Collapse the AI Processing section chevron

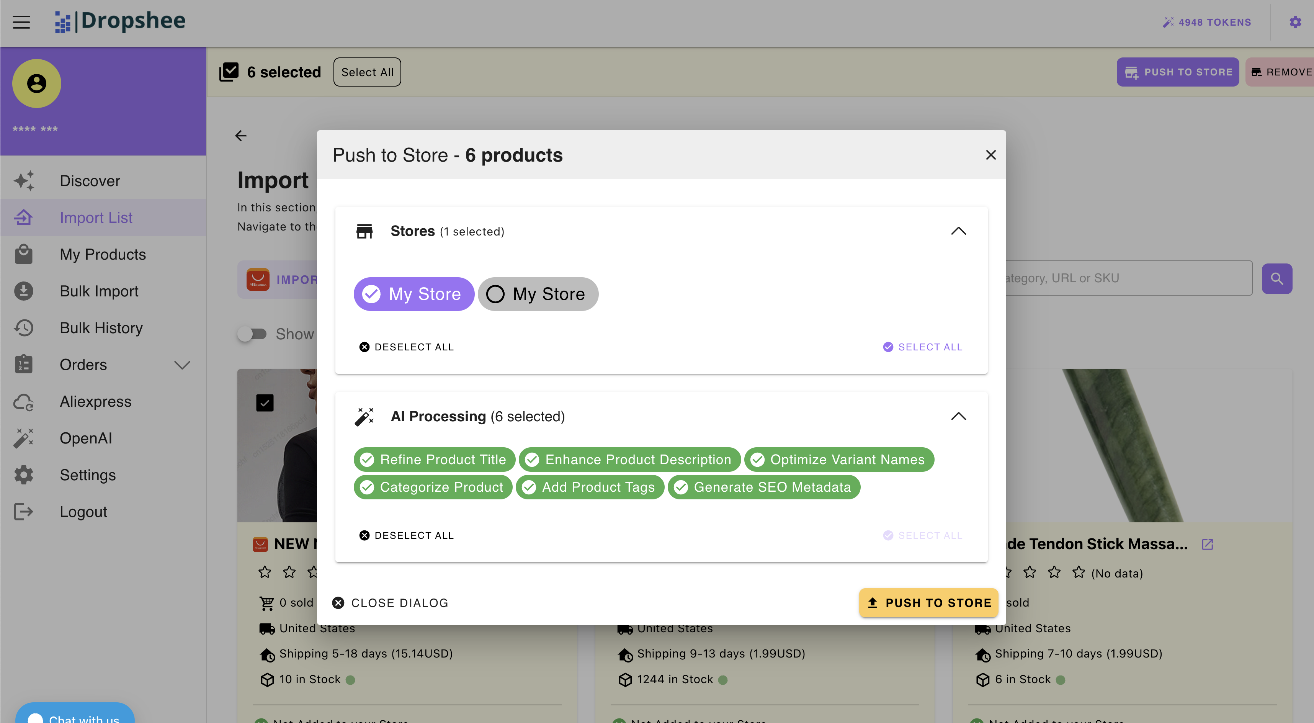(x=958, y=416)
